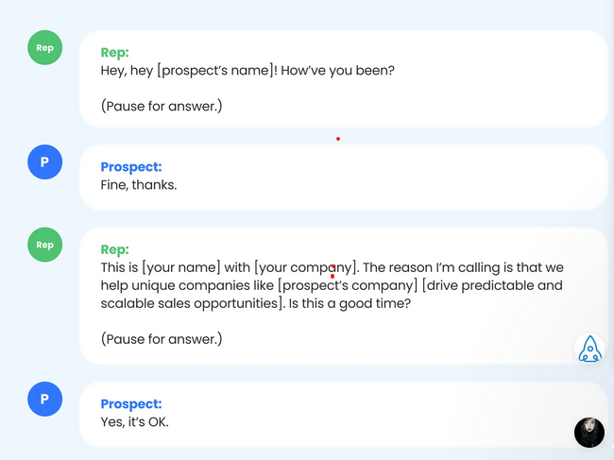
Task: Click the "Yes, it's OK." reply text
Action: (135, 421)
